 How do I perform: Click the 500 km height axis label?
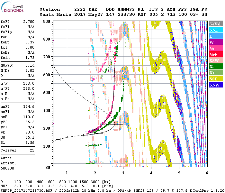click(47, 93)
